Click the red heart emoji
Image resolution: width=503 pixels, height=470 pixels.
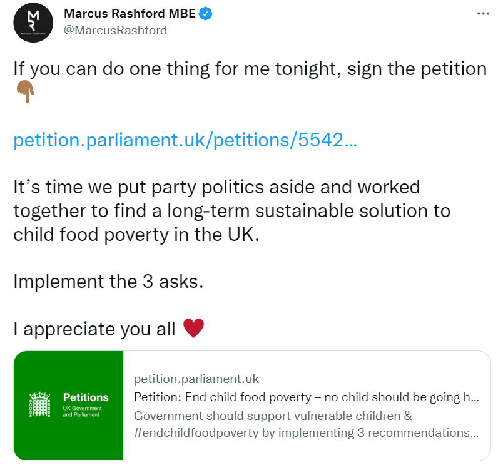pyautogui.click(x=193, y=328)
